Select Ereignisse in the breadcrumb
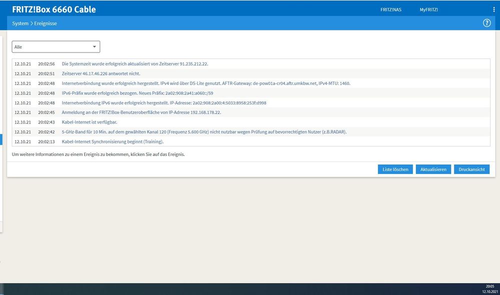The width and height of the screenshot is (500, 295). pos(46,23)
